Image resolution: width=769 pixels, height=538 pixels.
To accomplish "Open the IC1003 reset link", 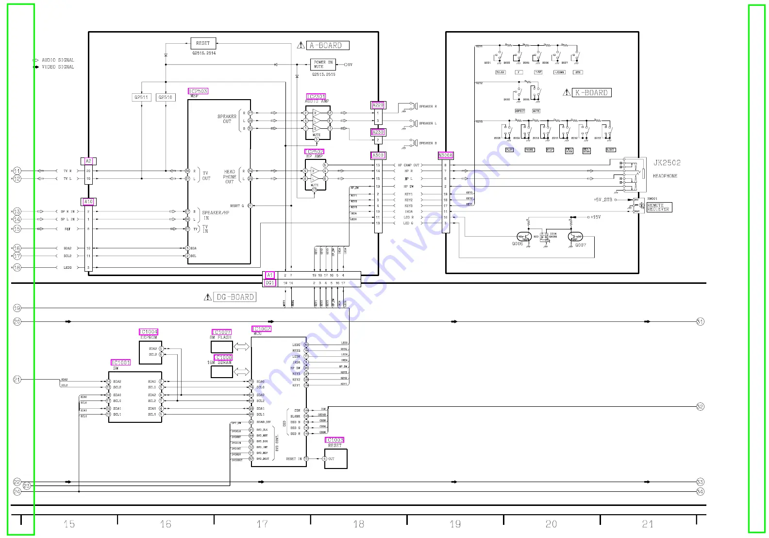I will coord(334,440).
